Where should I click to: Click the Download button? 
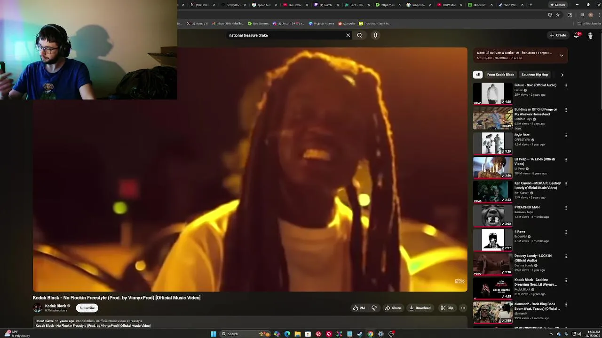[420, 308]
